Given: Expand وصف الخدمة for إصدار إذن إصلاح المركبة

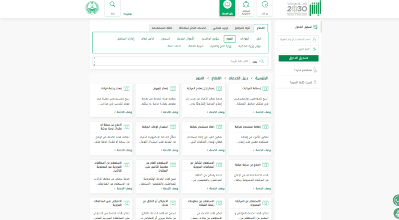Looking at the screenshot, I should coord(215,112).
